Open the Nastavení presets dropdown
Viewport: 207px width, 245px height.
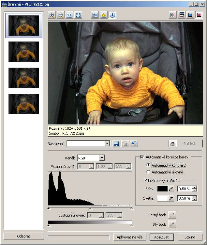[107, 144]
